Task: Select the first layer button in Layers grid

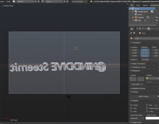Action: [130, 78]
